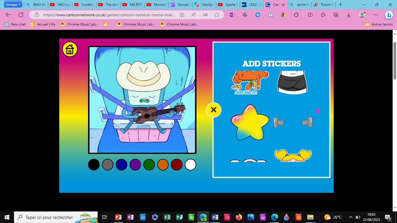
Task: Click the translate icon in the address bar
Action: pos(205,15)
